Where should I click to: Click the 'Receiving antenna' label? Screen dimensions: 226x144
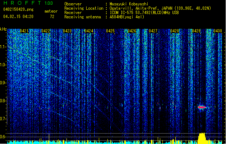83,17
